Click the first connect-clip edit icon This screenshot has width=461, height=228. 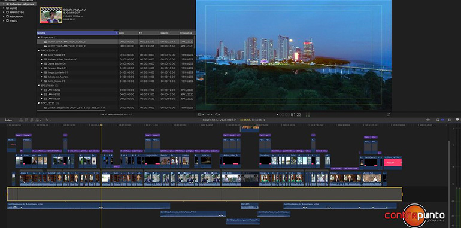21,120
